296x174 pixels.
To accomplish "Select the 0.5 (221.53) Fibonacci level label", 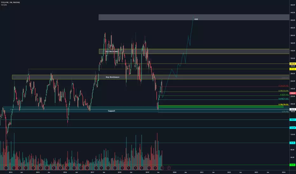I will tap(284, 95).
